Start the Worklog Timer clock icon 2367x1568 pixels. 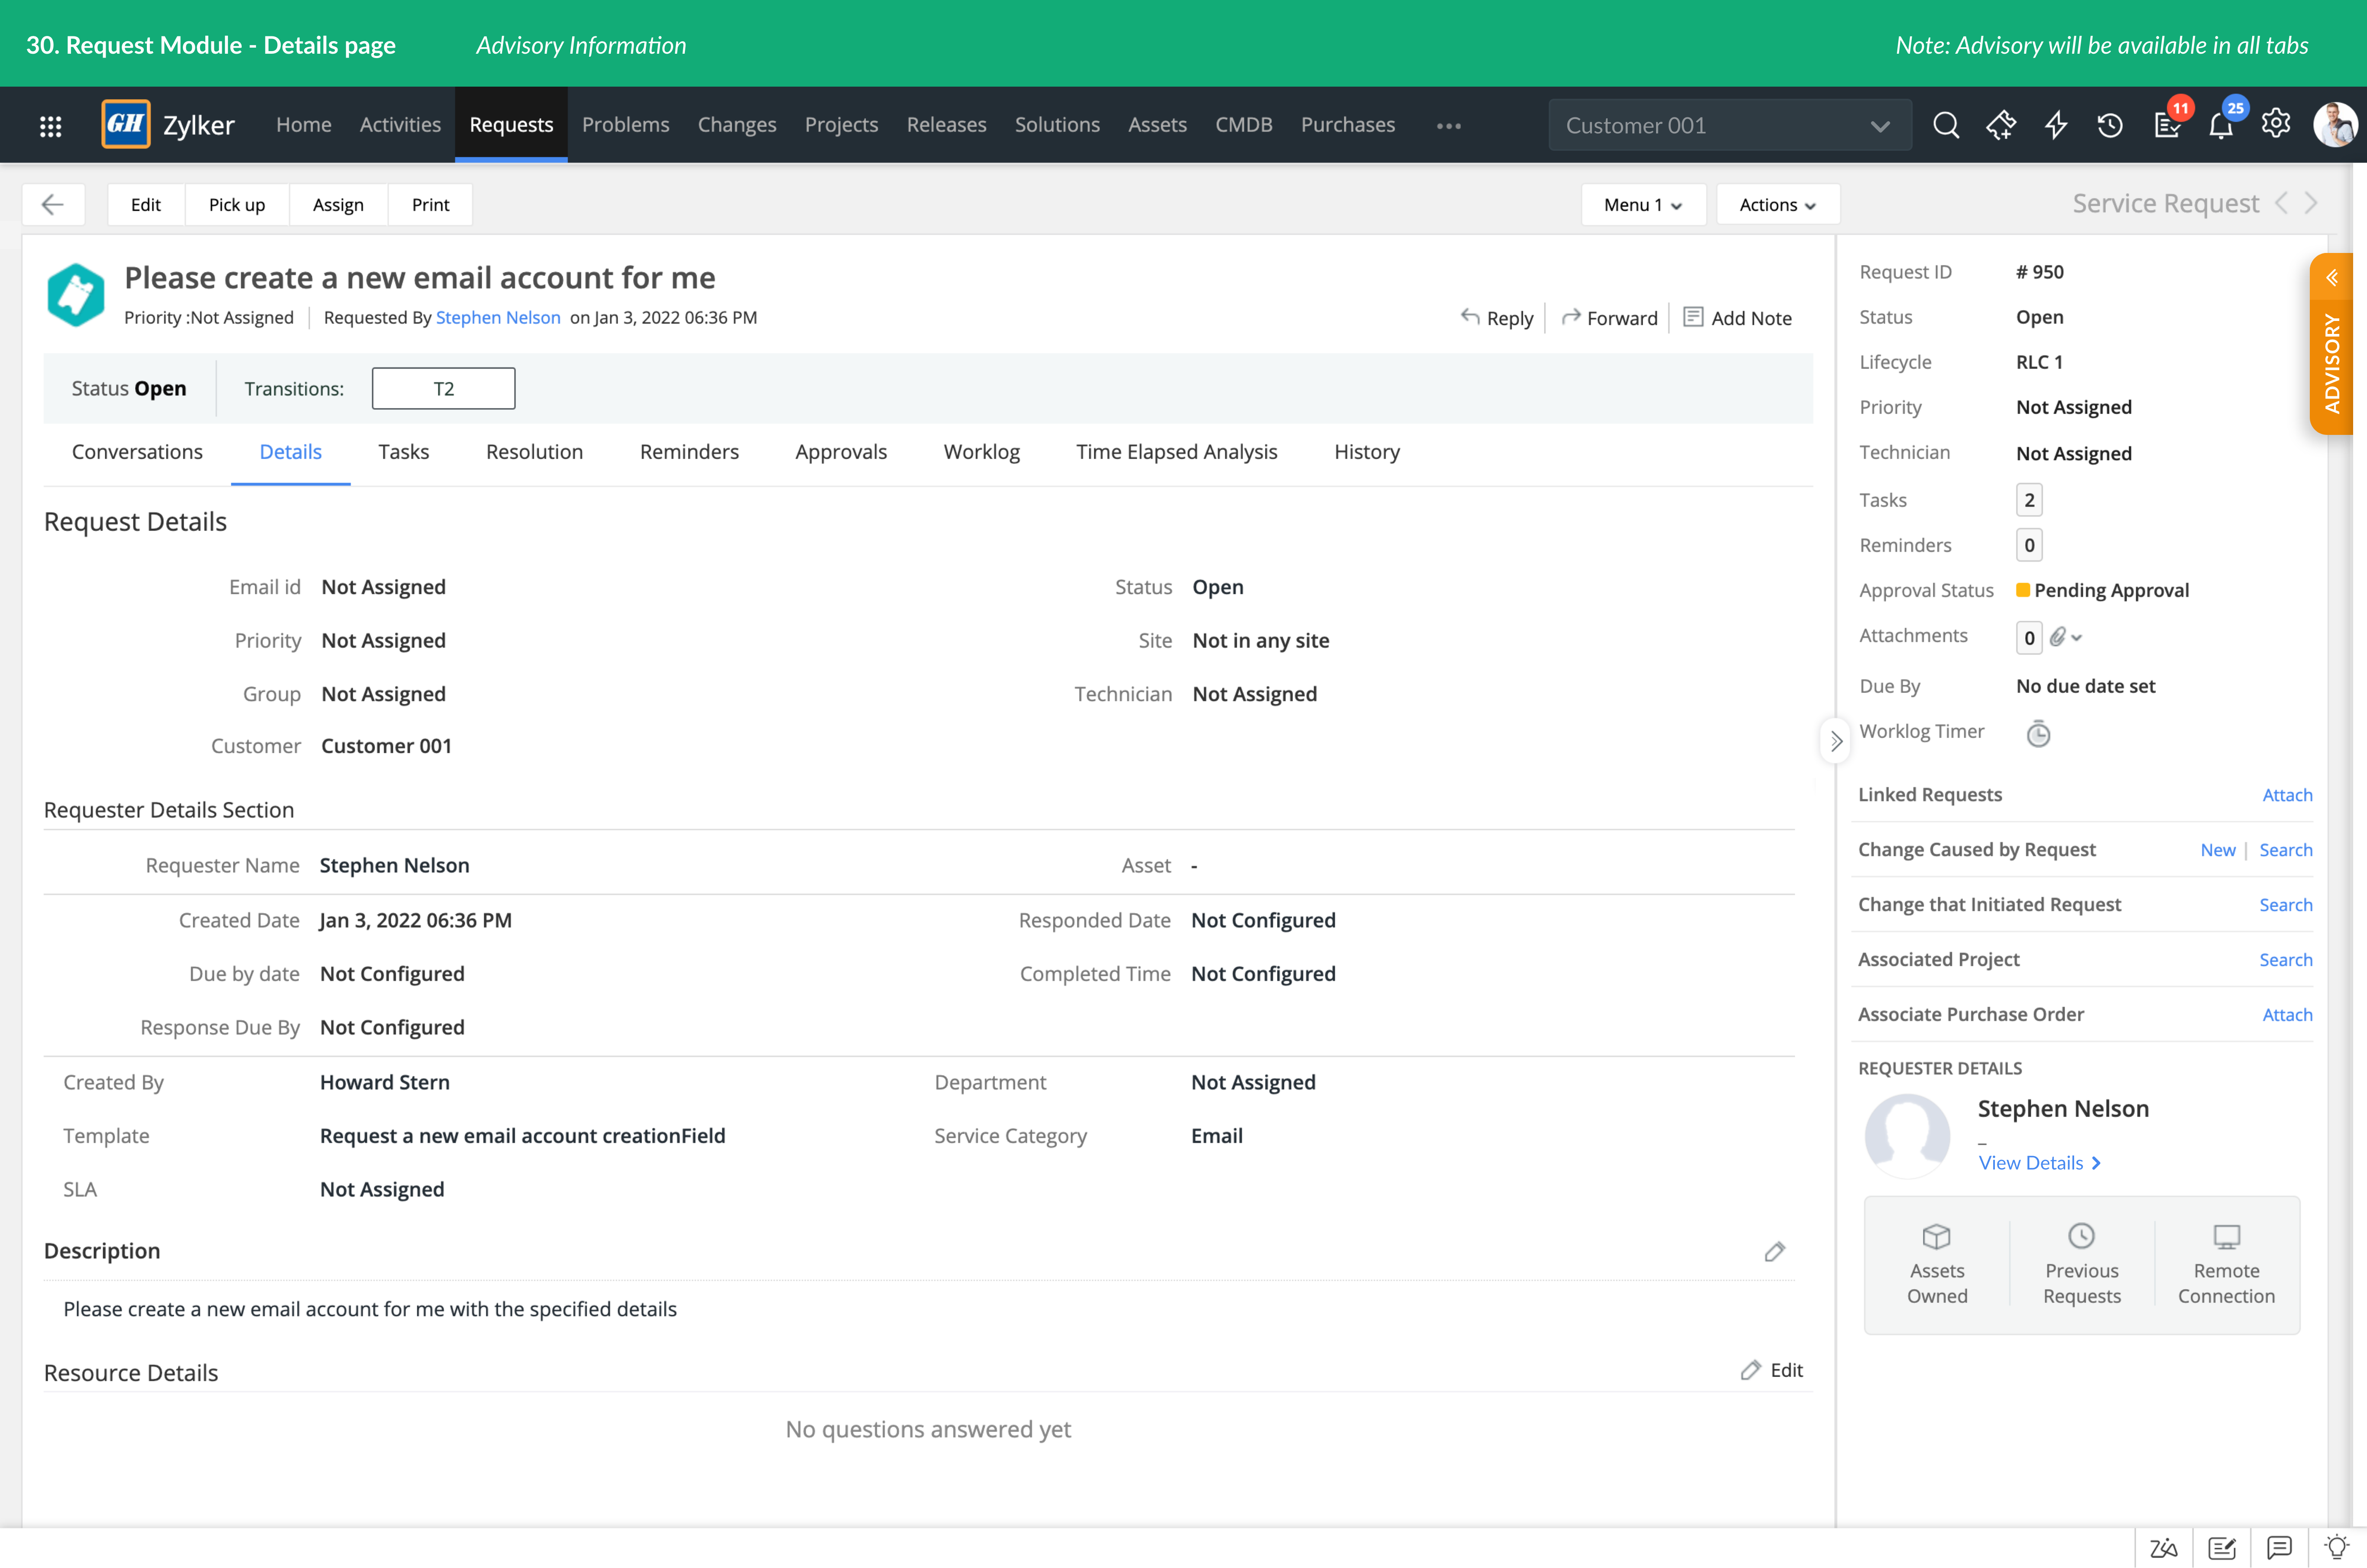click(x=2038, y=734)
